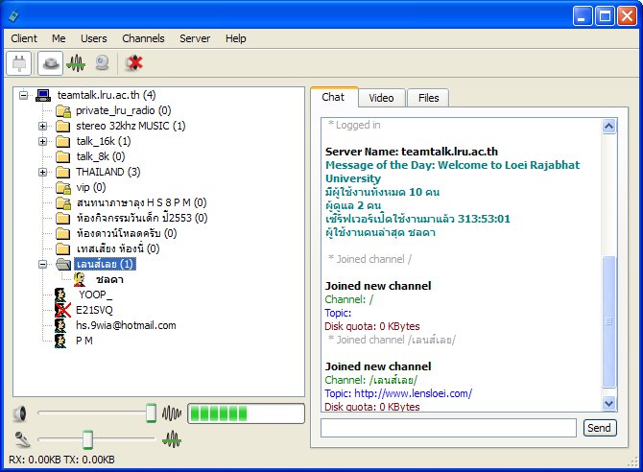
Task: Collapse the teamtalk.lru.ac.th server tree
Action: coord(23,95)
